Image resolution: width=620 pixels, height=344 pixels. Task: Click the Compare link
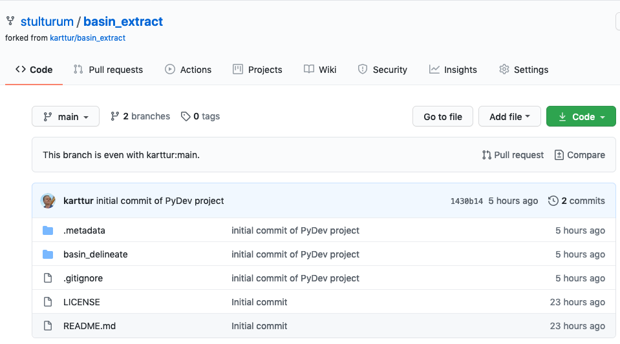click(x=579, y=155)
